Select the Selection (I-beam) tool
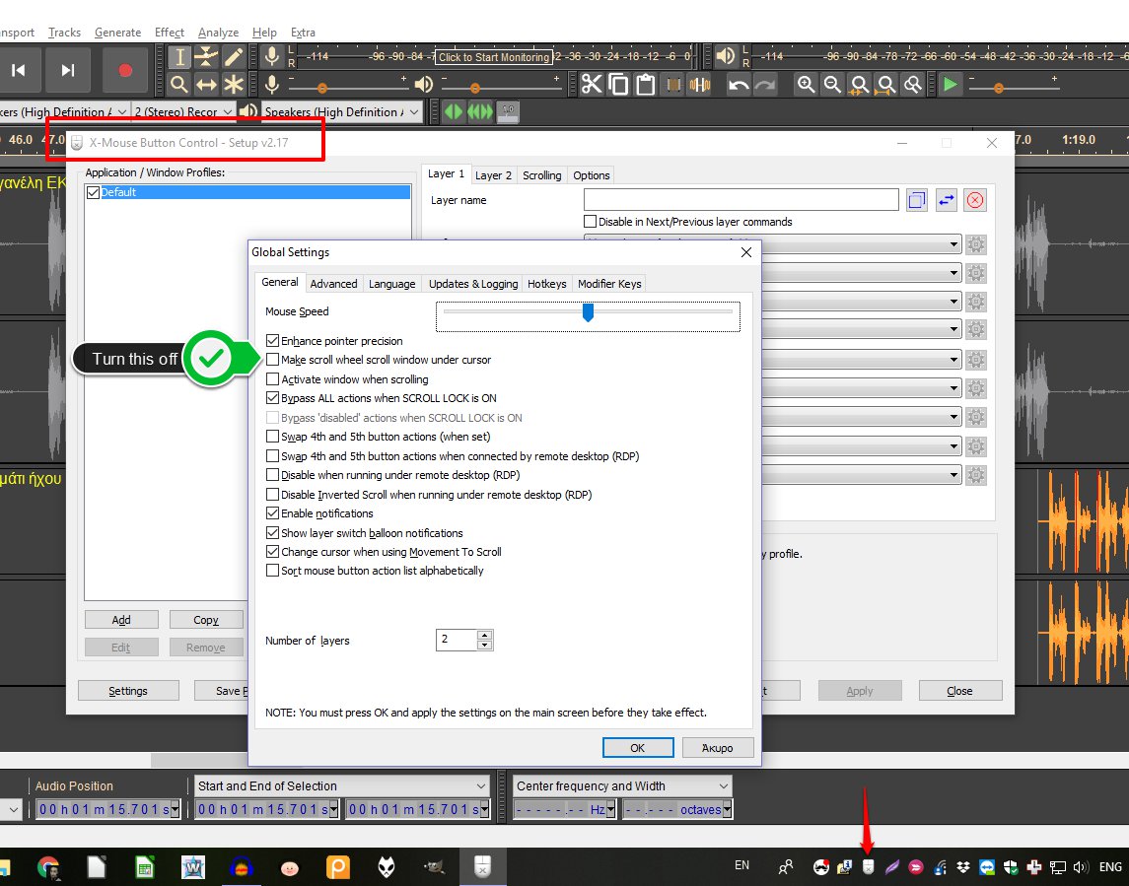Image resolution: width=1129 pixels, height=886 pixels. point(179,57)
